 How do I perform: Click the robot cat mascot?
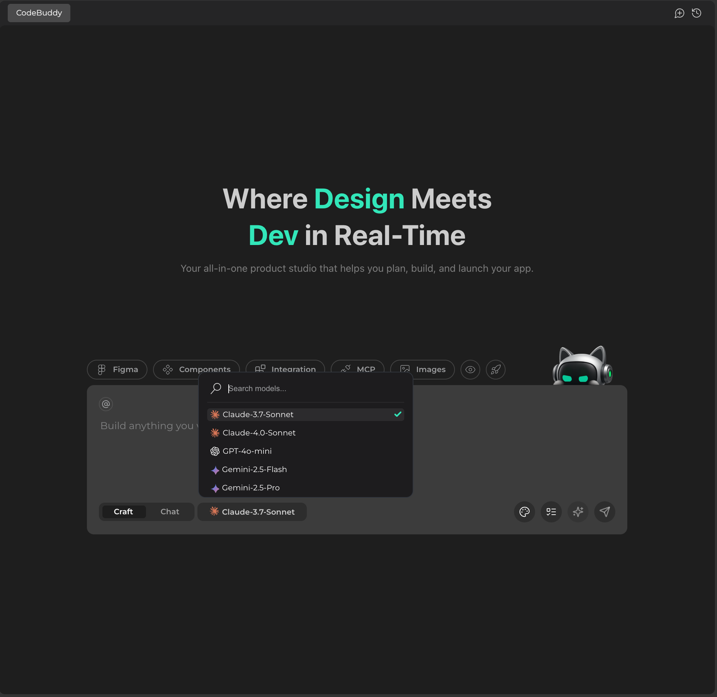click(582, 365)
